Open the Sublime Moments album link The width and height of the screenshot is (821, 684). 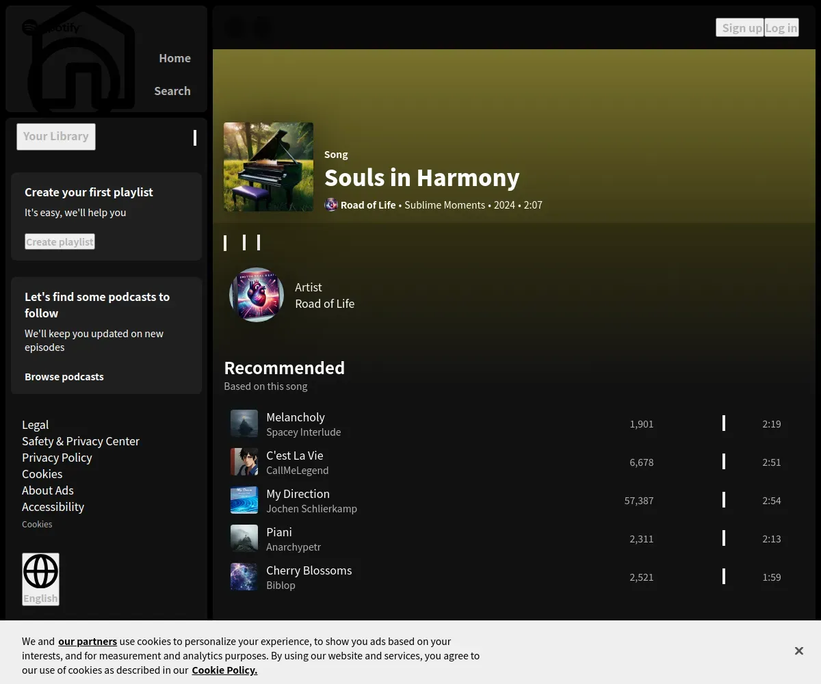click(x=445, y=205)
